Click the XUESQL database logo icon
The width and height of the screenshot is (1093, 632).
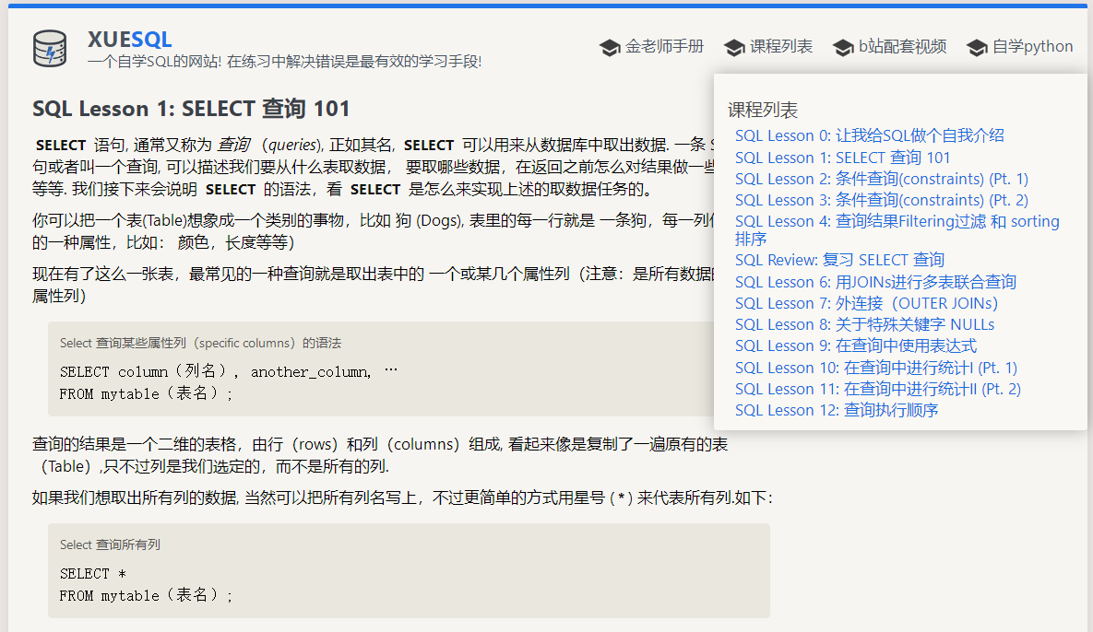[50, 49]
